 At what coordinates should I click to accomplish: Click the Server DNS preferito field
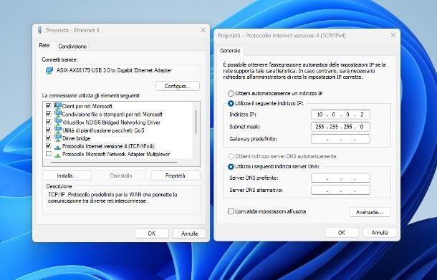(340, 178)
